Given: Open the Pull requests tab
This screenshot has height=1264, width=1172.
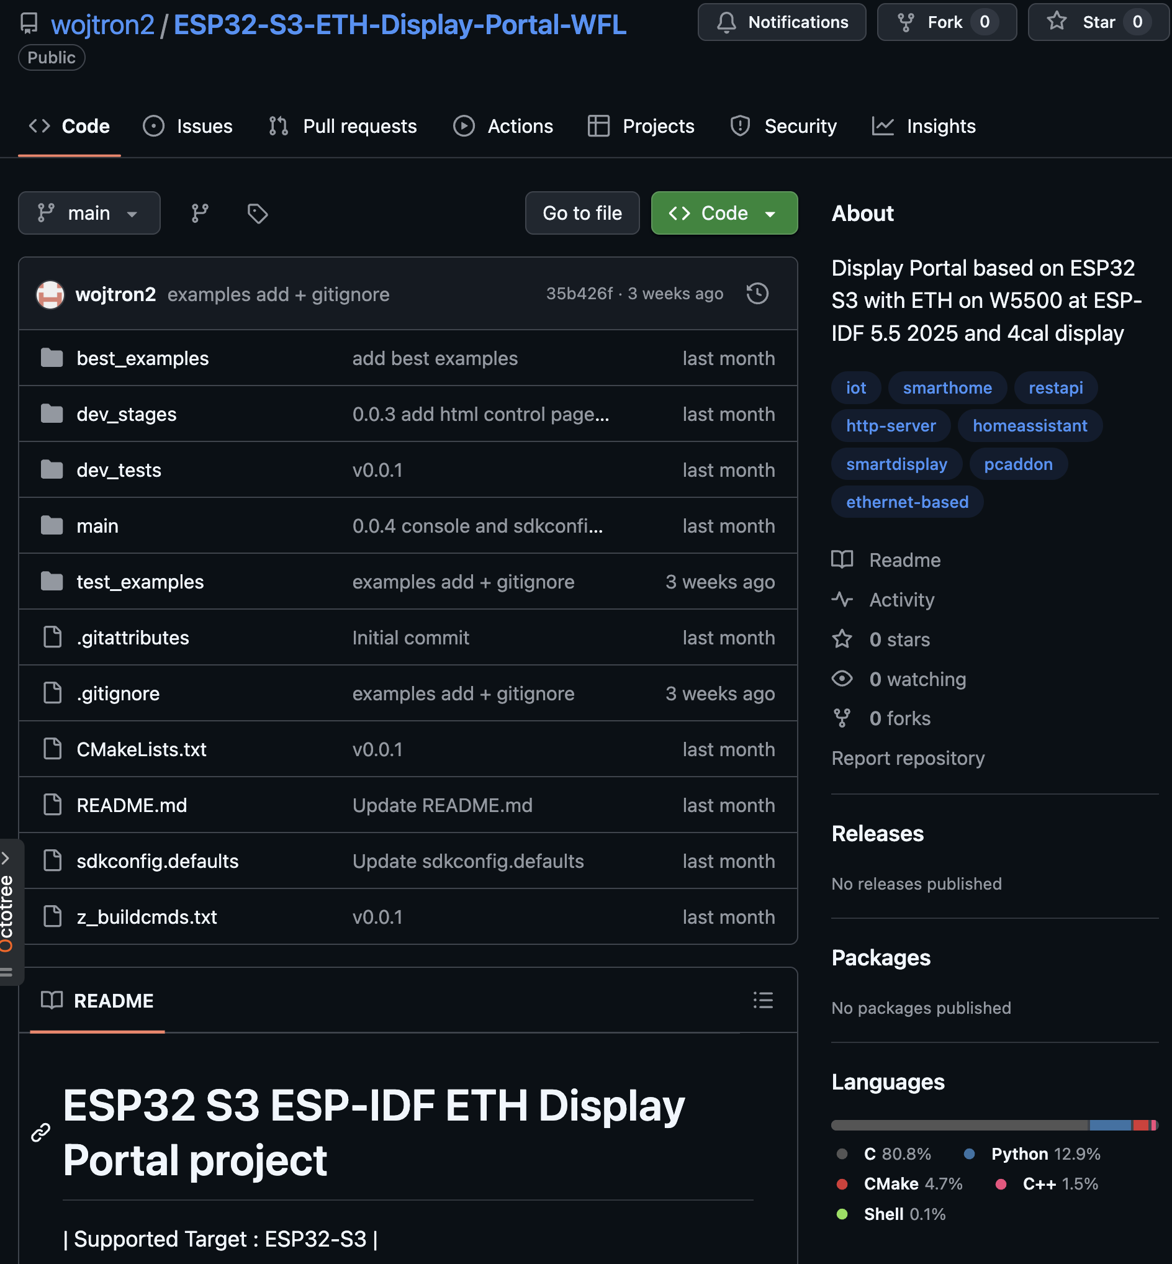Looking at the screenshot, I should pyautogui.click(x=343, y=126).
